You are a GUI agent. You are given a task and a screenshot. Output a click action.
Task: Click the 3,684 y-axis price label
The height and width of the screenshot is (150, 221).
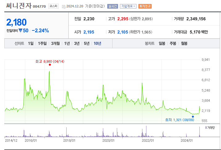point(206,101)
